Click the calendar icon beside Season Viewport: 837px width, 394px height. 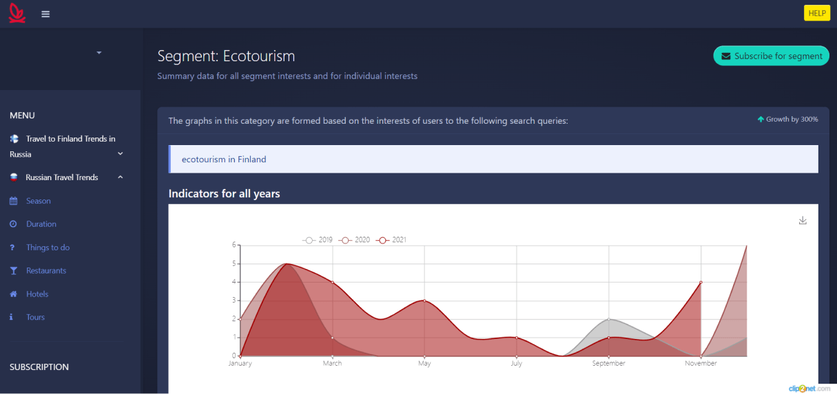13,201
